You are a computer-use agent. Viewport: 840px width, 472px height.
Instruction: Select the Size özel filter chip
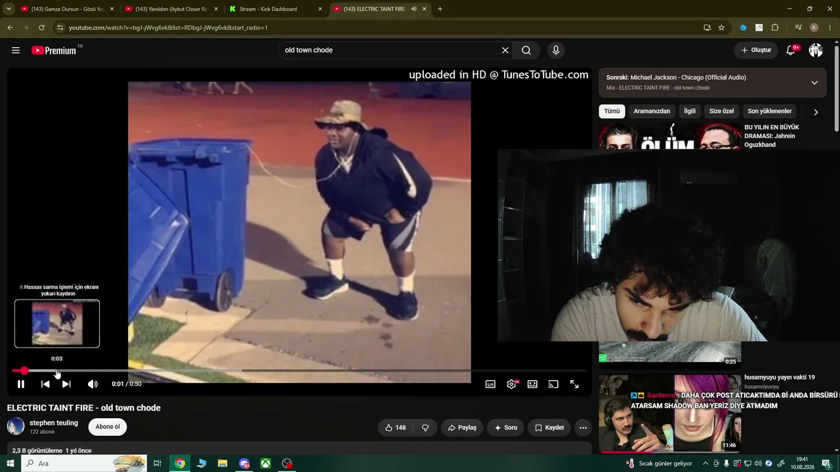pyautogui.click(x=721, y=111)
